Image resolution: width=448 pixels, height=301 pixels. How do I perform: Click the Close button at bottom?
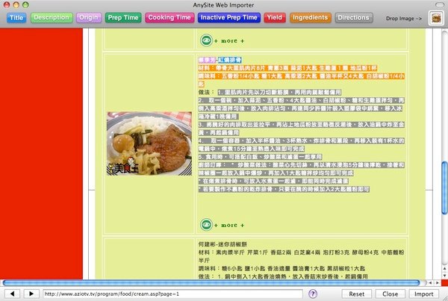(391, 294)
